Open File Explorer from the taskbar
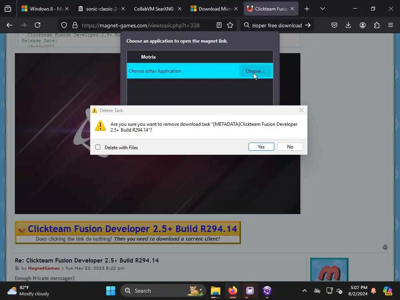This screenshot has width=400, height=300. [x=216, y=291]
